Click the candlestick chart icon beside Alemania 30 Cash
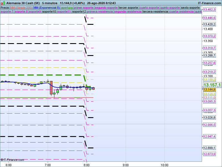 pyautogui.click(x=3, y=3)
